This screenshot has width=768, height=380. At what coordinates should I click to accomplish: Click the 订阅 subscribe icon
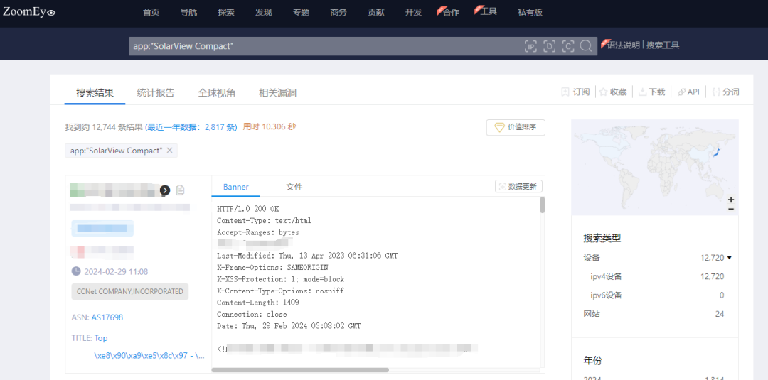point(565,92)
